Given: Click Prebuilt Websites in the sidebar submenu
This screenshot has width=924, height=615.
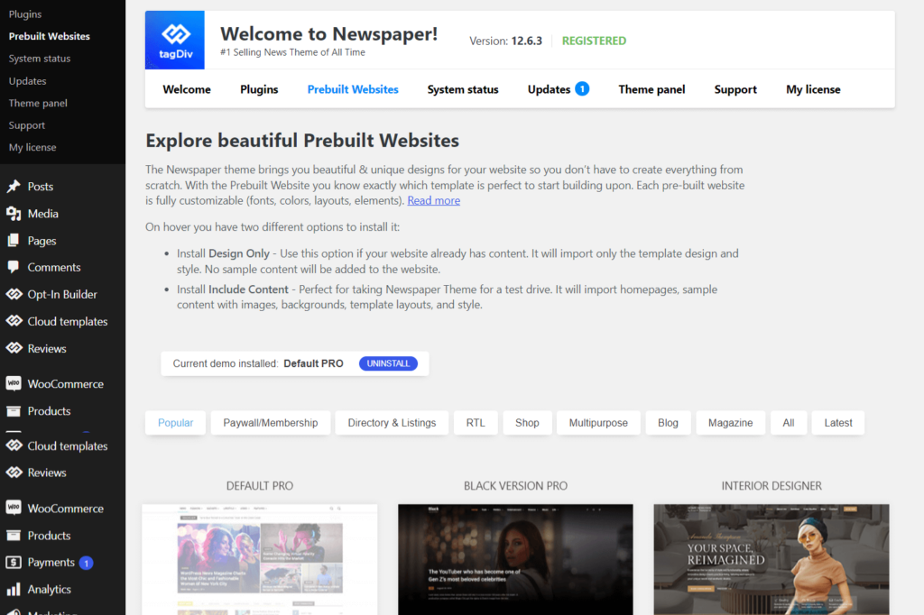Looking at the screenshot, I should point(50,36).
